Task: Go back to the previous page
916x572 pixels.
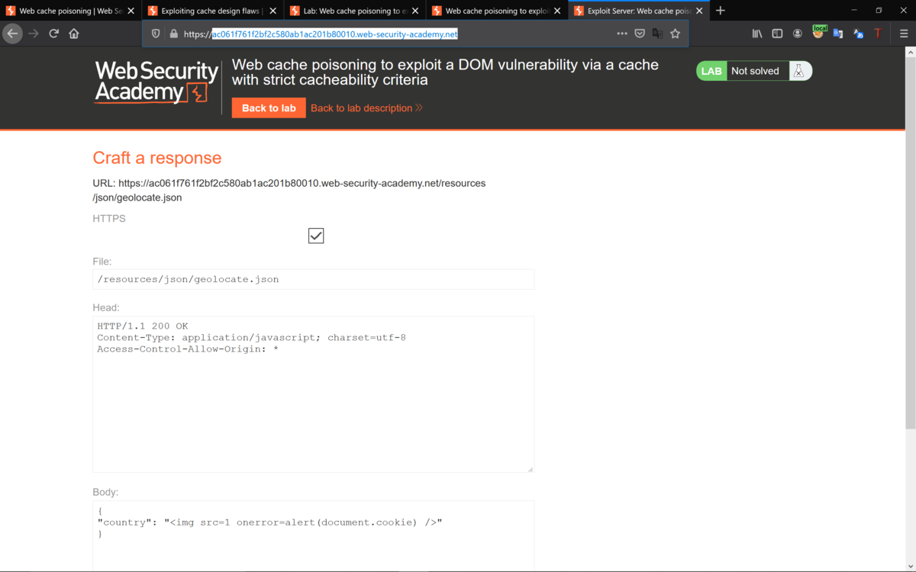Action: click(12, 34)
